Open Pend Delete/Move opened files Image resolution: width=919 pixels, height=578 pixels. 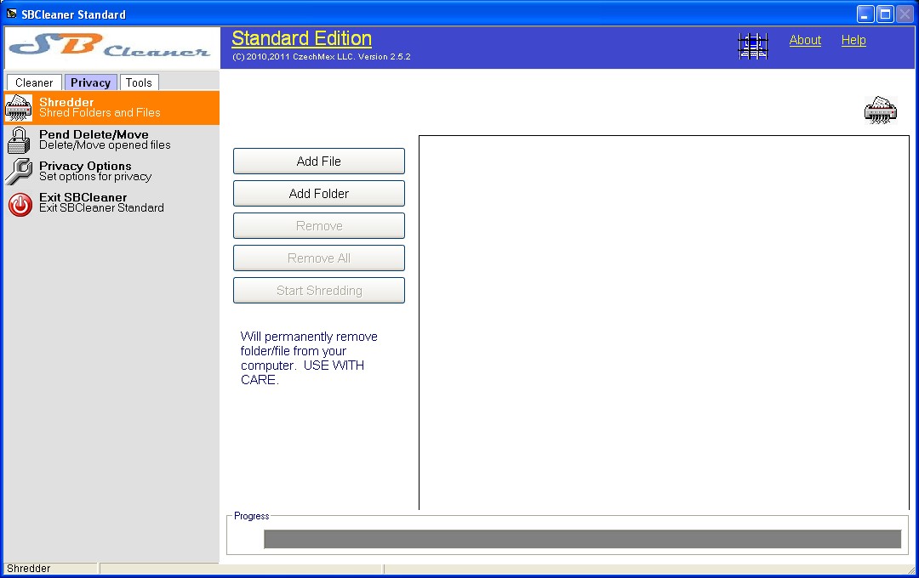pyautogui.click(x=112, y=140)
